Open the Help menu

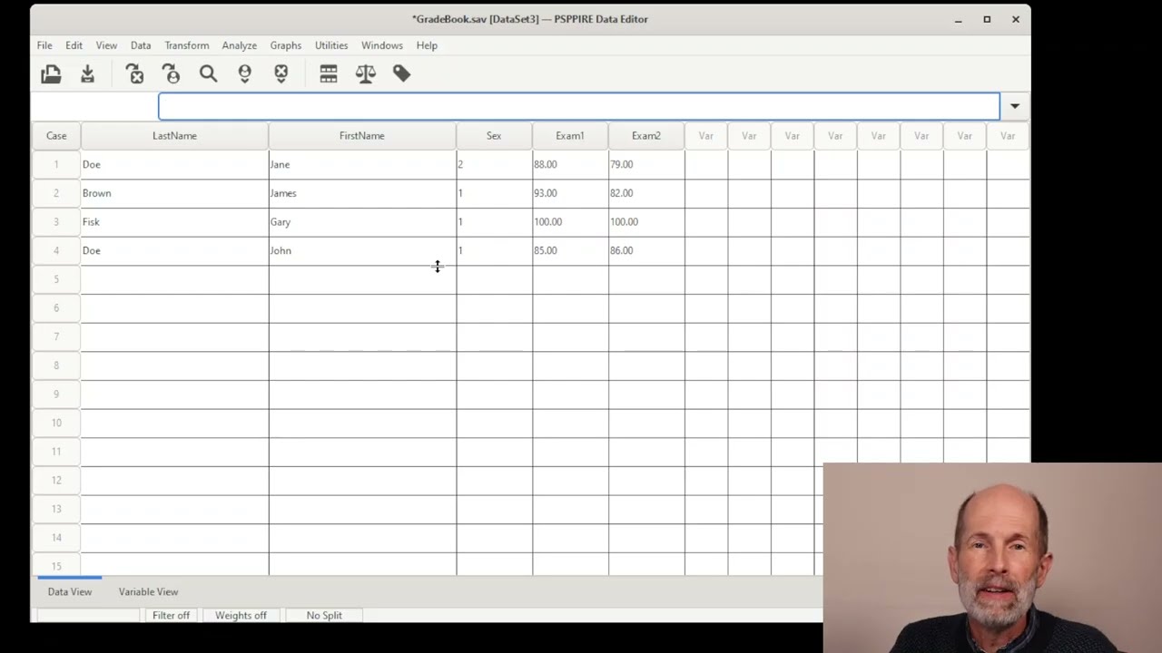tap(427, 45)
